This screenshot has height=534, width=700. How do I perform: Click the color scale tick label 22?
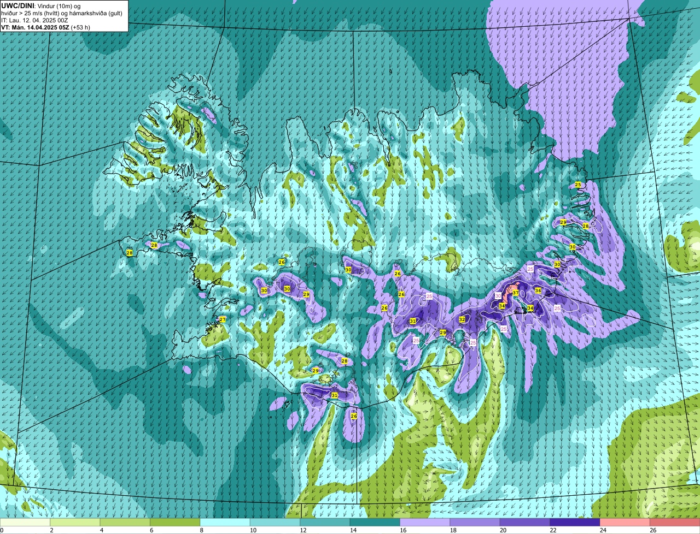coord(553,530)
